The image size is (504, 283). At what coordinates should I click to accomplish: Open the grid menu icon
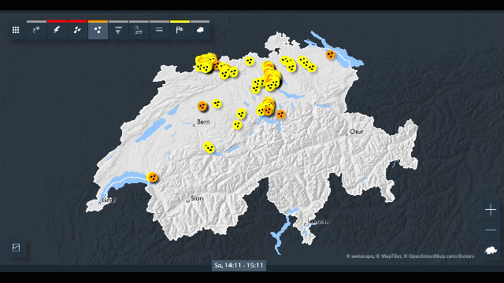[x=16, y=30]
